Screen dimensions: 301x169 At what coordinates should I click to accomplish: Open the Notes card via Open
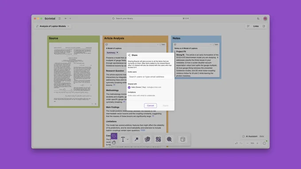[215, 45]
